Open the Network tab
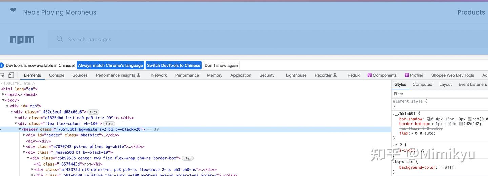This screenshot has height=176, width=488. 159,75
